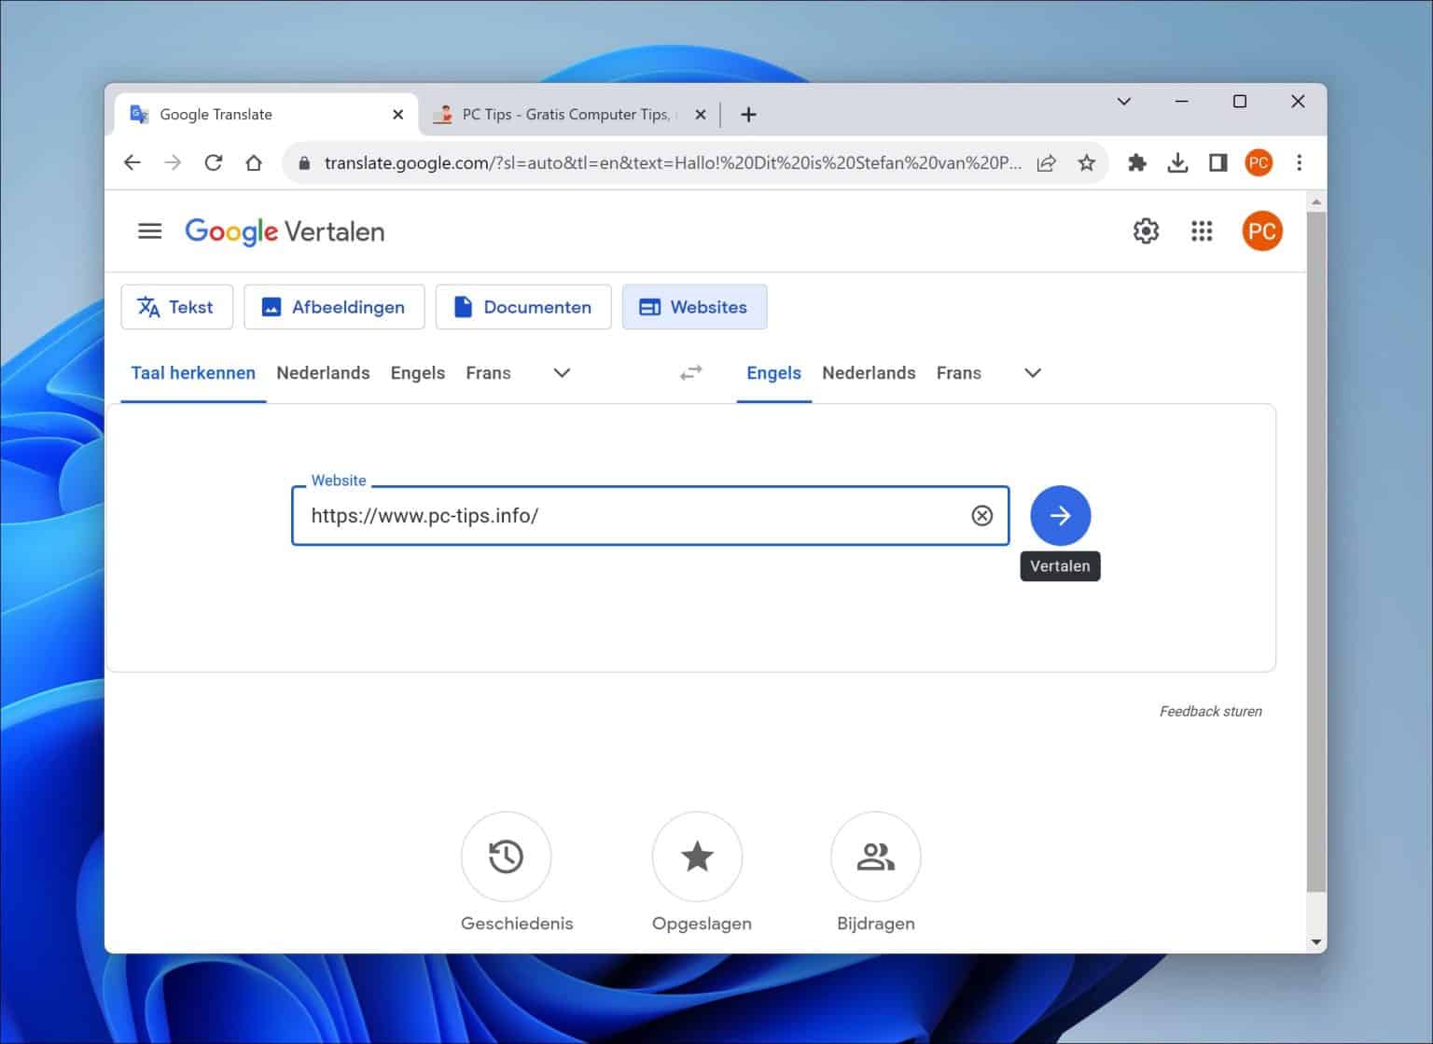The image size is (1433, 1044).
Task: Click the scrollbar down arrow
Action: [x=1316, y=942]
